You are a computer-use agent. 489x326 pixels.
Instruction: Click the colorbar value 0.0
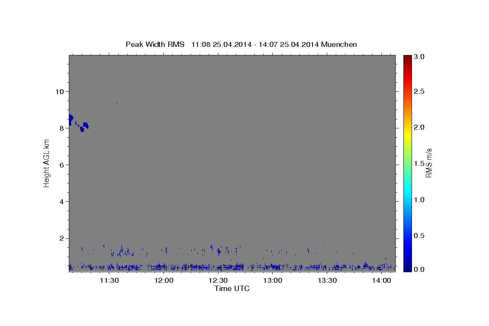tap(420, 269)
